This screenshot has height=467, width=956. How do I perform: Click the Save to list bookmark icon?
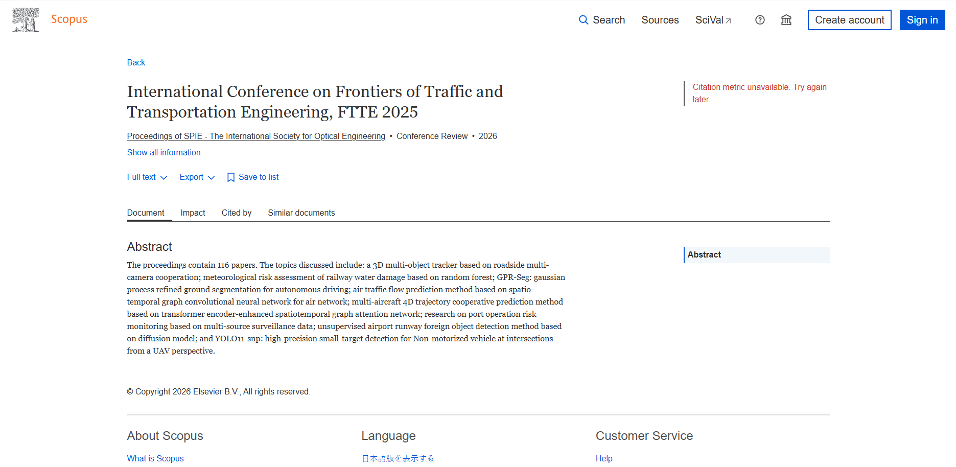coord(231,177)
